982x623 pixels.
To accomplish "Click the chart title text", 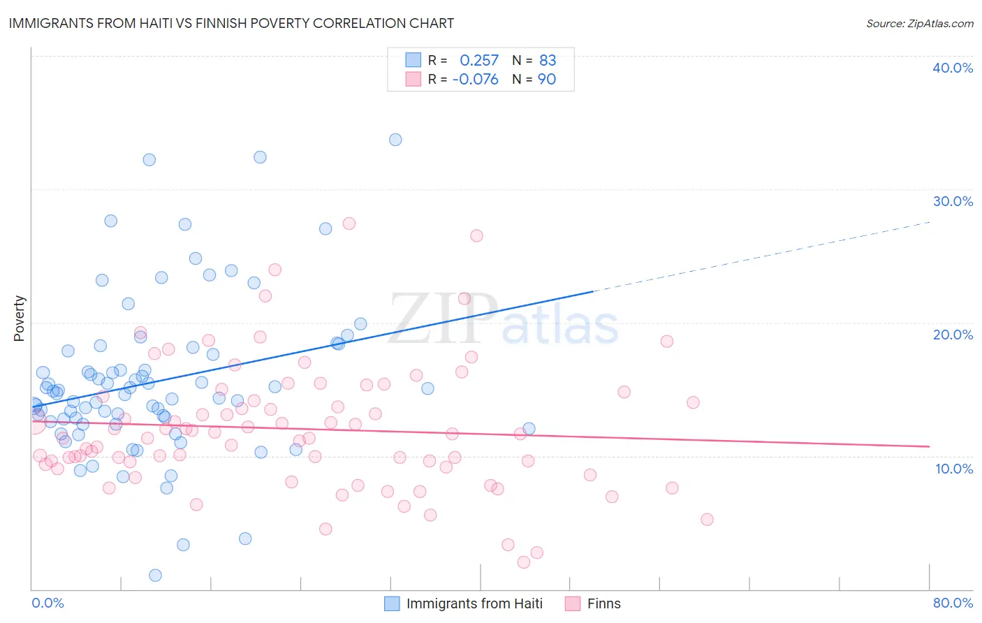I will click(x=231, y=23).
